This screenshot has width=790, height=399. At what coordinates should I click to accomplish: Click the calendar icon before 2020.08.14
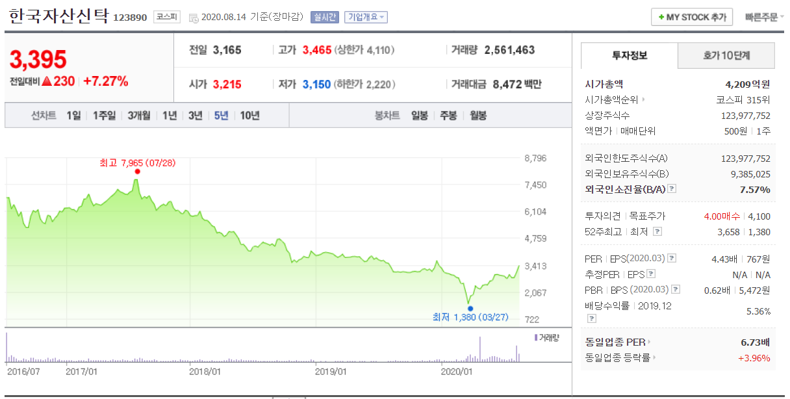(x=193, y=17)
